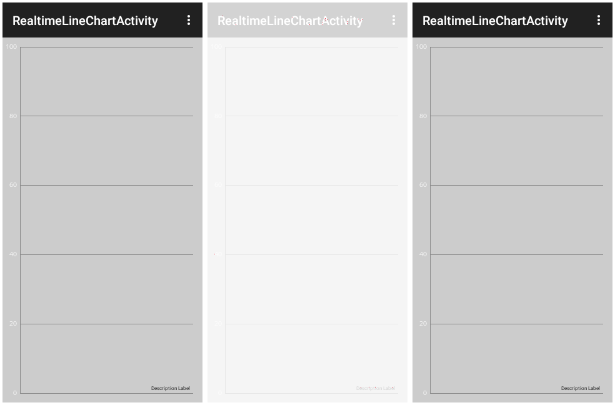Click the 100 axis label in left chart
This screenshot has width=615, height=405.
point(11,47)
